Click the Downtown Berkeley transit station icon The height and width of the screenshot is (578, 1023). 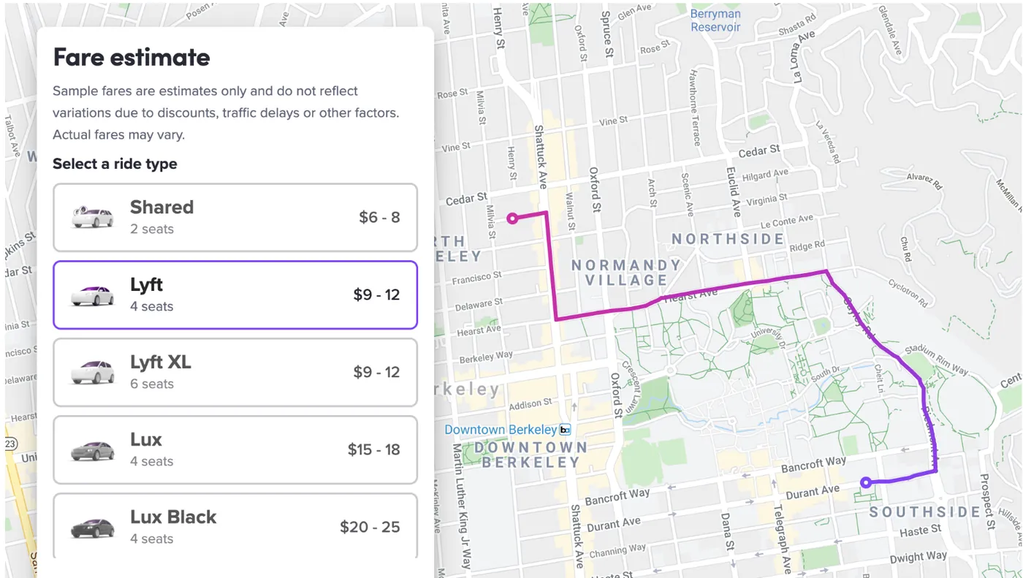pos(565,430)
